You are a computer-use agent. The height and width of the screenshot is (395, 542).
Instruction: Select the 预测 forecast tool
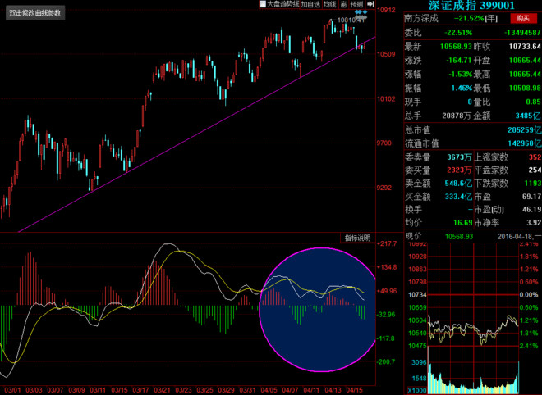356,4
